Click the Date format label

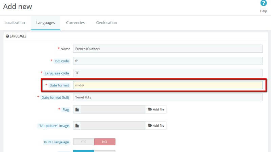[59, 85]
